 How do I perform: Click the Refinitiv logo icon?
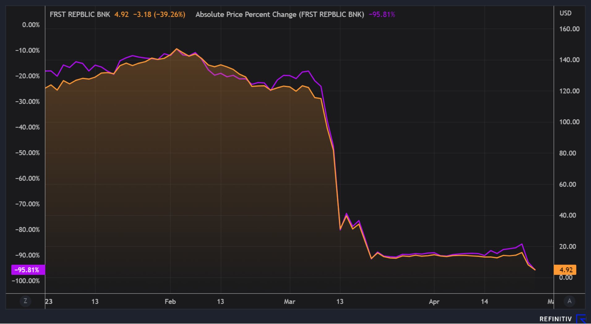(581, 319)
